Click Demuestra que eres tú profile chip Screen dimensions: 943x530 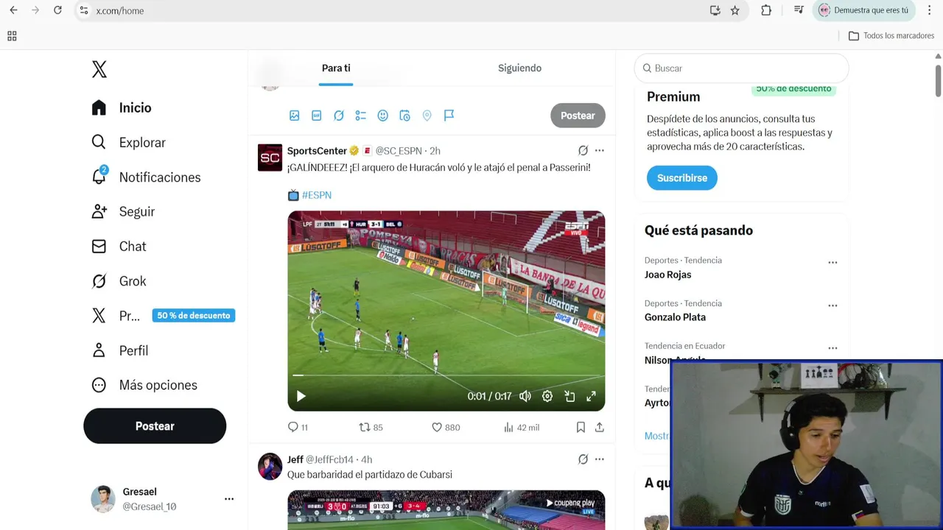point(863,10)
